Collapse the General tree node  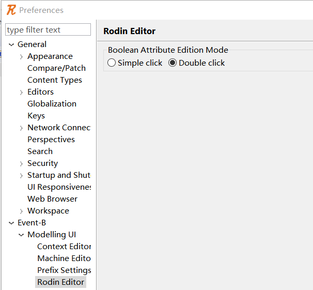point(11,44)
